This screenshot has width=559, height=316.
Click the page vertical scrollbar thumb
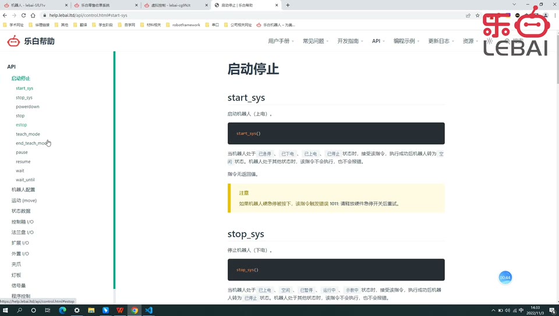click(x=557, y=59)
